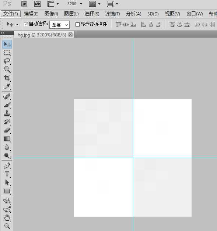Open the 文件(F) menu
This screenshot has width=217, height=231.
pos(11,14)
